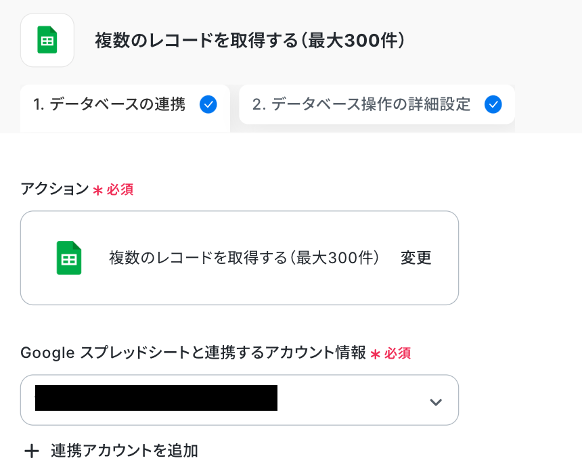Screen dimensions: 582x471
Task: Click the red asterisk after アカウント情報 label
Action: [x=376, y=353]
